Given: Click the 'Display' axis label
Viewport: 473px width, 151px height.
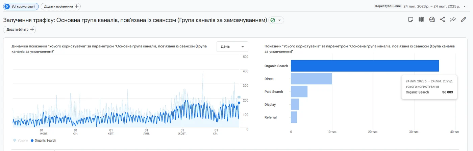Looking at the screenshot, I should [270, 105].
